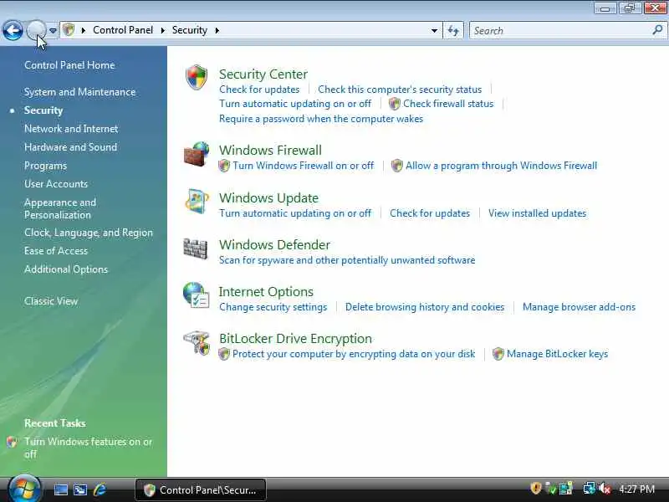Open System and Maintenance category
This screenshot has width=669, height=502.
pyautogui.click(x=79, y=92)
